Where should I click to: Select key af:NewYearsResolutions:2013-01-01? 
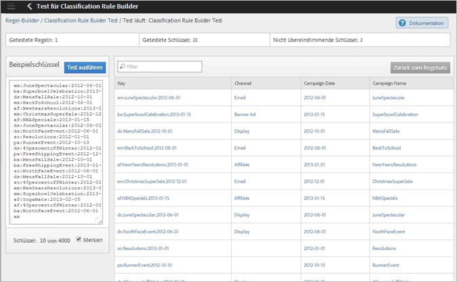pos(153,164)
